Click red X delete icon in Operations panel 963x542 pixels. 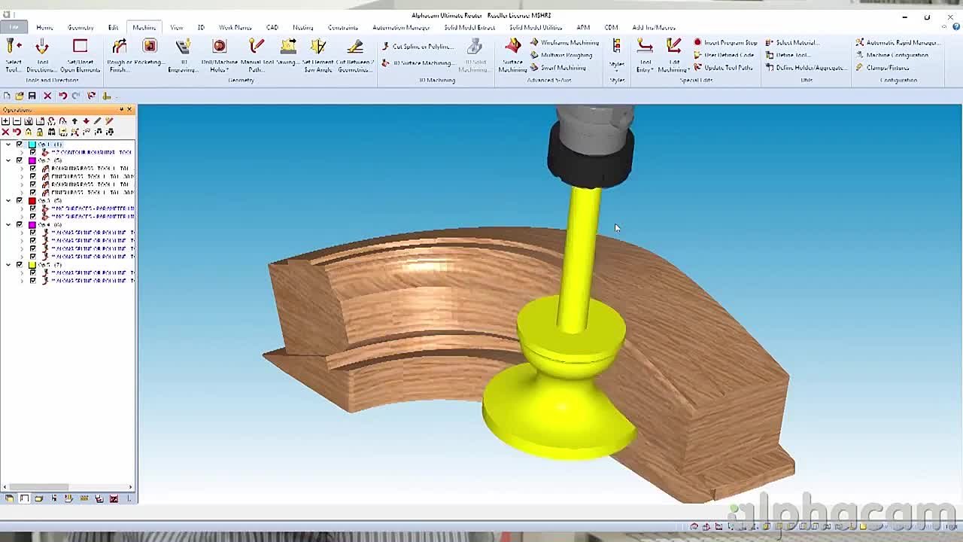coord(5,132)
